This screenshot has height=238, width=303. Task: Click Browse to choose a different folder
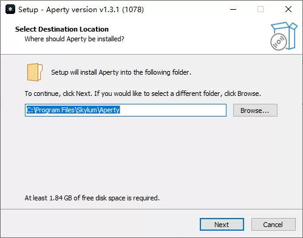255,110
